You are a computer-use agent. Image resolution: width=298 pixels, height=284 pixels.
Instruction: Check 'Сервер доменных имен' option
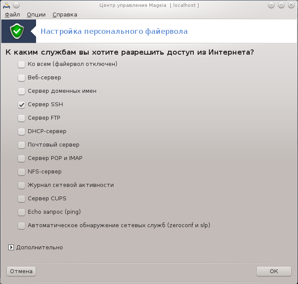pyautogui.click(x=21, y=91)
